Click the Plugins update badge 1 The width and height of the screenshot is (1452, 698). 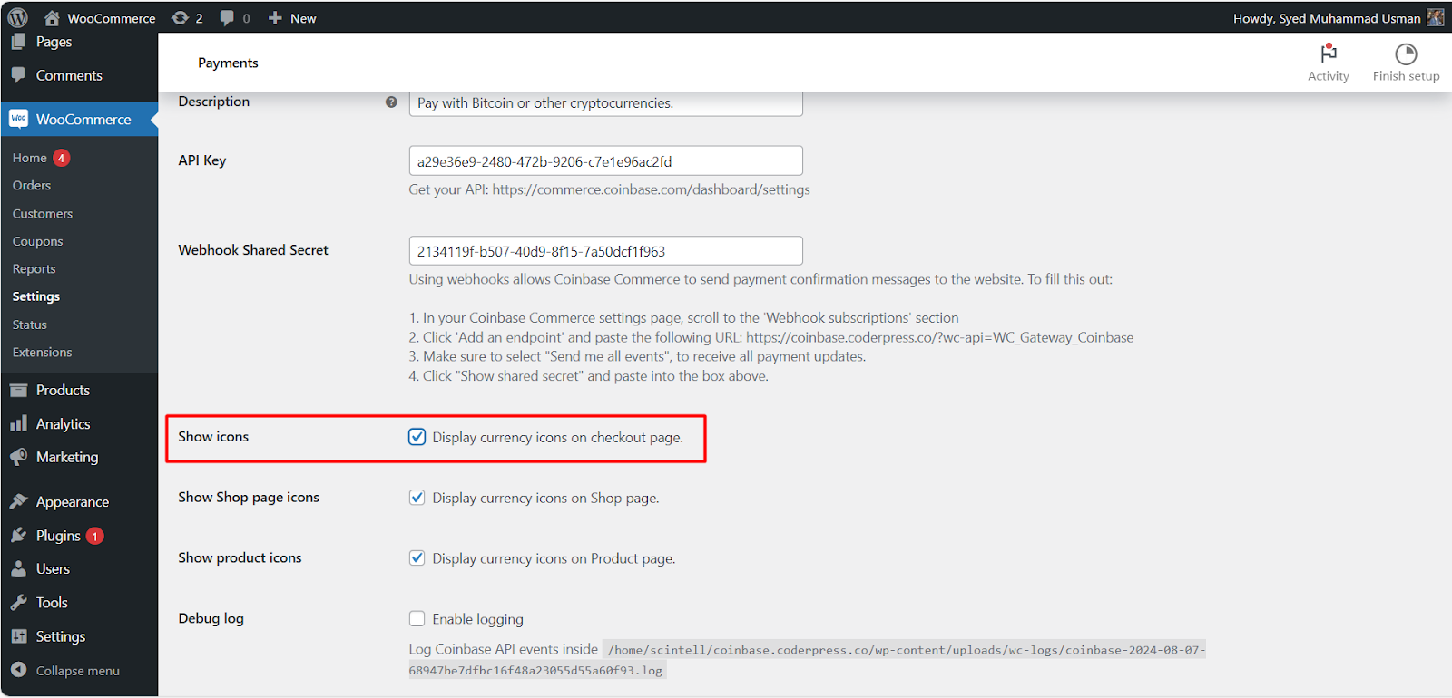coord(94,536)
